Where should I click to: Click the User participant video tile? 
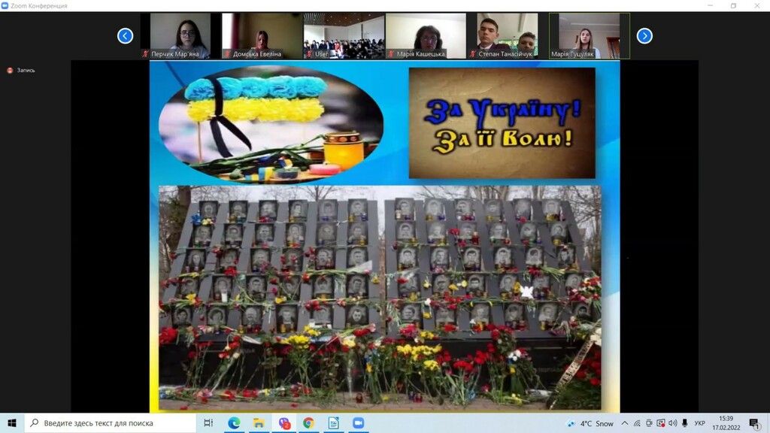(x=344, y=35)
